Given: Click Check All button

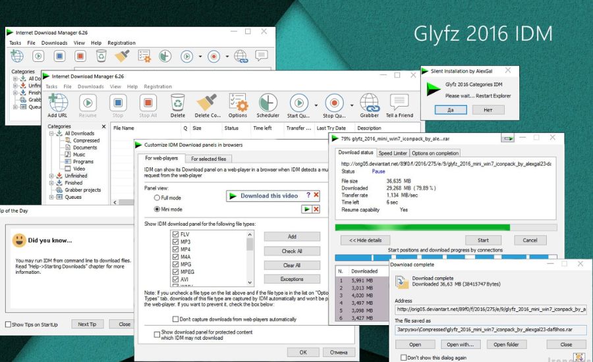Looking at the screenshot, I should click(292, 251).
